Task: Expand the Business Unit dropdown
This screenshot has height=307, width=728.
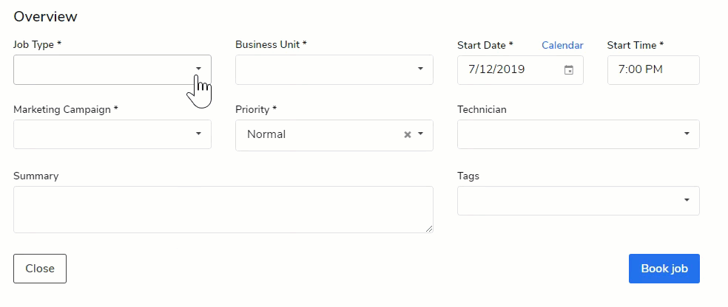Action: [420, 69]
